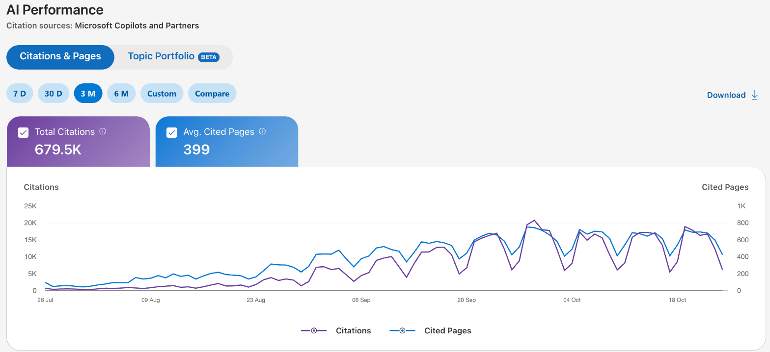
Task: Click the 18 Oct date label
Action: click(x=678, y=300)
